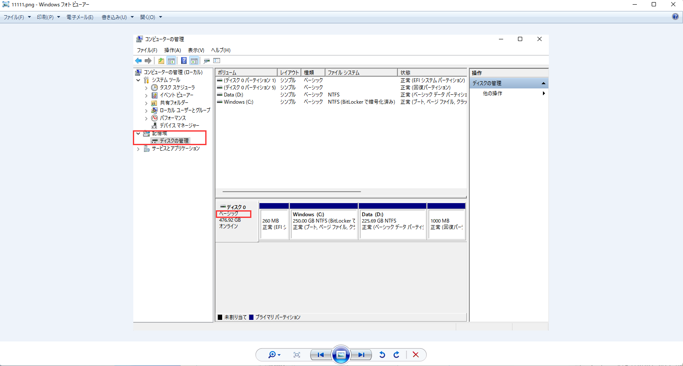Viewport: 683px width, 366px height.
Task: Open ファイル(F) menu in コンピューターの管理
Action: pos(147,50)
